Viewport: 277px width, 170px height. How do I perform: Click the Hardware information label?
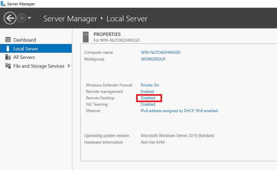point(104,142)
